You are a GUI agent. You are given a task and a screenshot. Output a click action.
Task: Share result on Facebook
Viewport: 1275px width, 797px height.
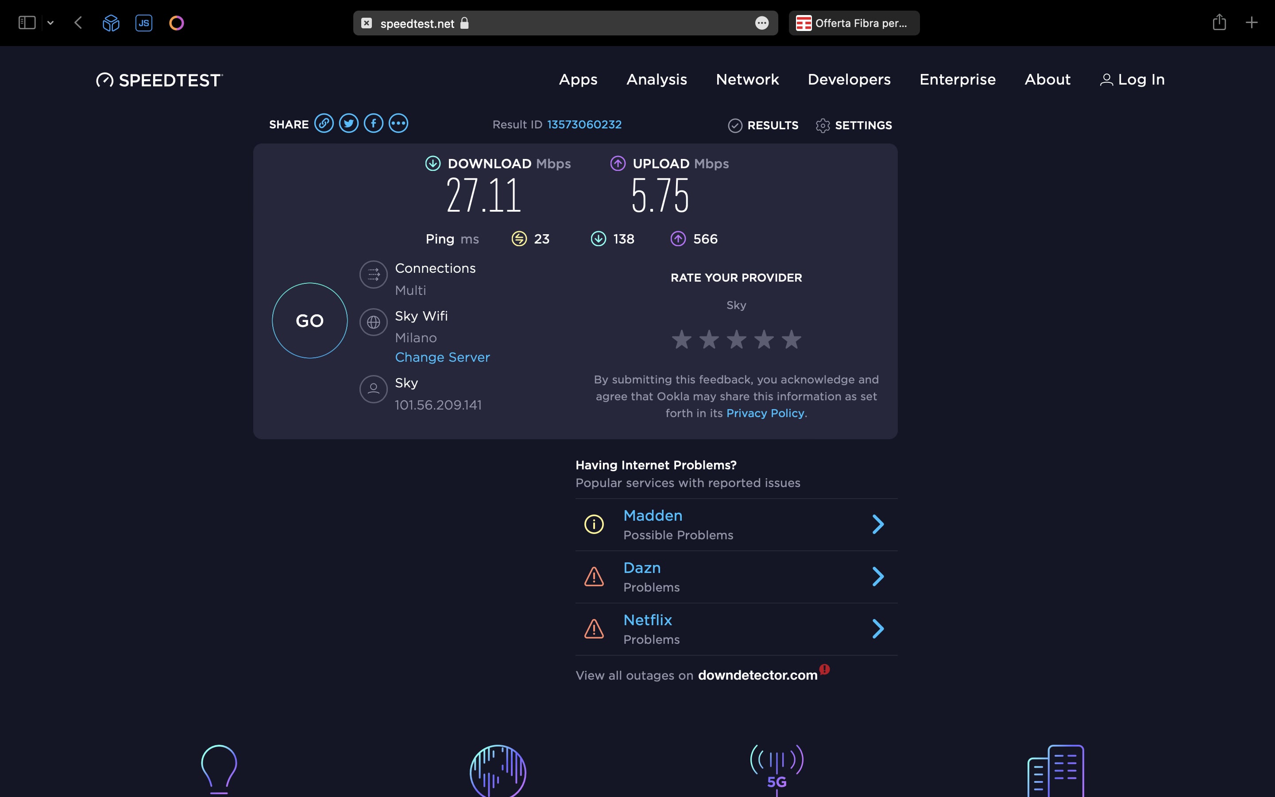(374, 124)
